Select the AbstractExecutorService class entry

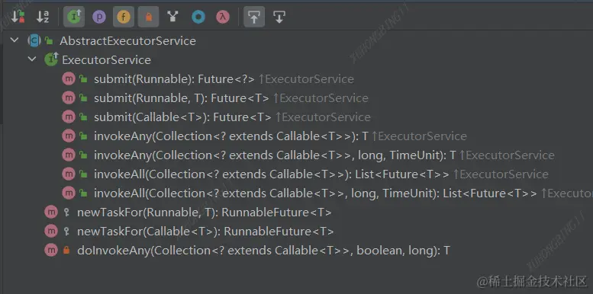pyautogui.click(x=127, y=41)
